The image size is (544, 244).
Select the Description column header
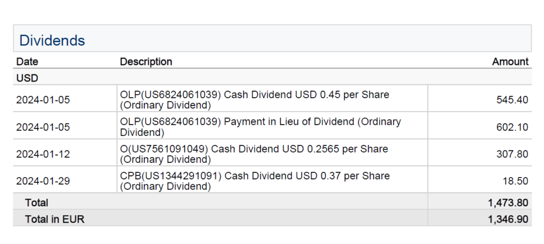[x=146, y=62]
